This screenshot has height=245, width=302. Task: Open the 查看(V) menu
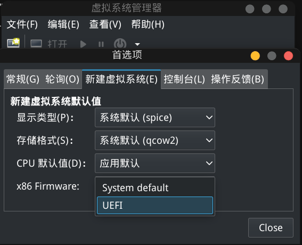click(x=105, y=24)
